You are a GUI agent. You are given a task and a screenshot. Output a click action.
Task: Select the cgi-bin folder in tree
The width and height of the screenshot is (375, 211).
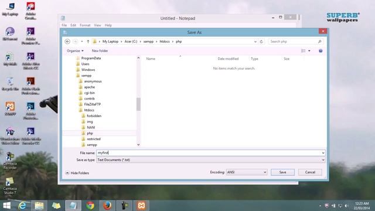[x=90, y=93]
